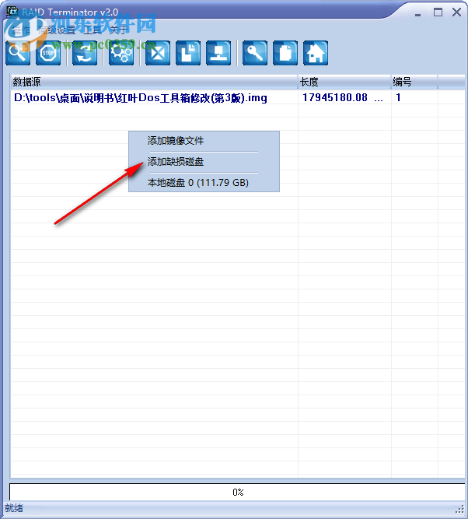Minimize the RAID Terminator window
468x519 pixels.
pyautogui.click(x=417, y=13)
